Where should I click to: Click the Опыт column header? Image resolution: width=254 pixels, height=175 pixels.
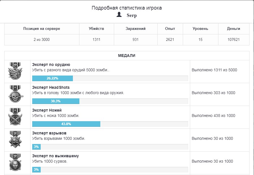tap(170, 28)
